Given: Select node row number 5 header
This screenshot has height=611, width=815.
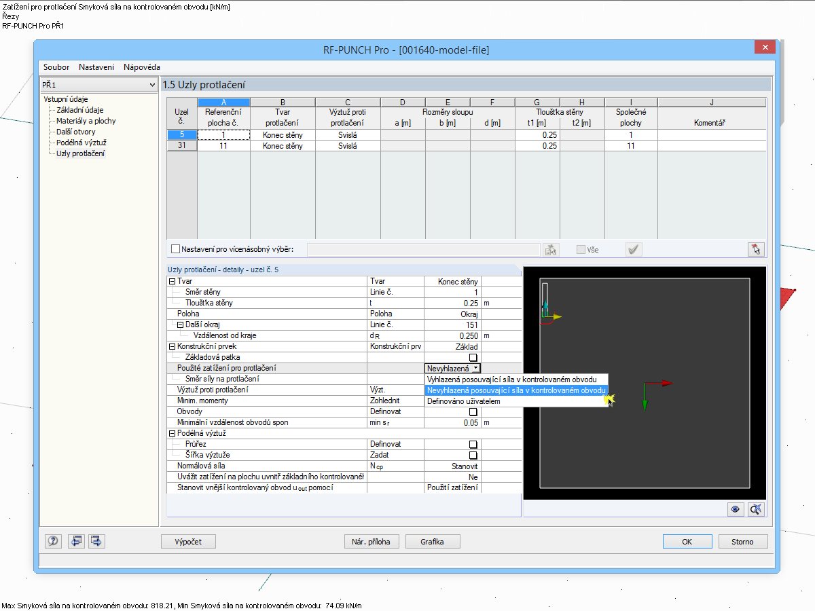Looking at the screenshot, I should [181, 134].
